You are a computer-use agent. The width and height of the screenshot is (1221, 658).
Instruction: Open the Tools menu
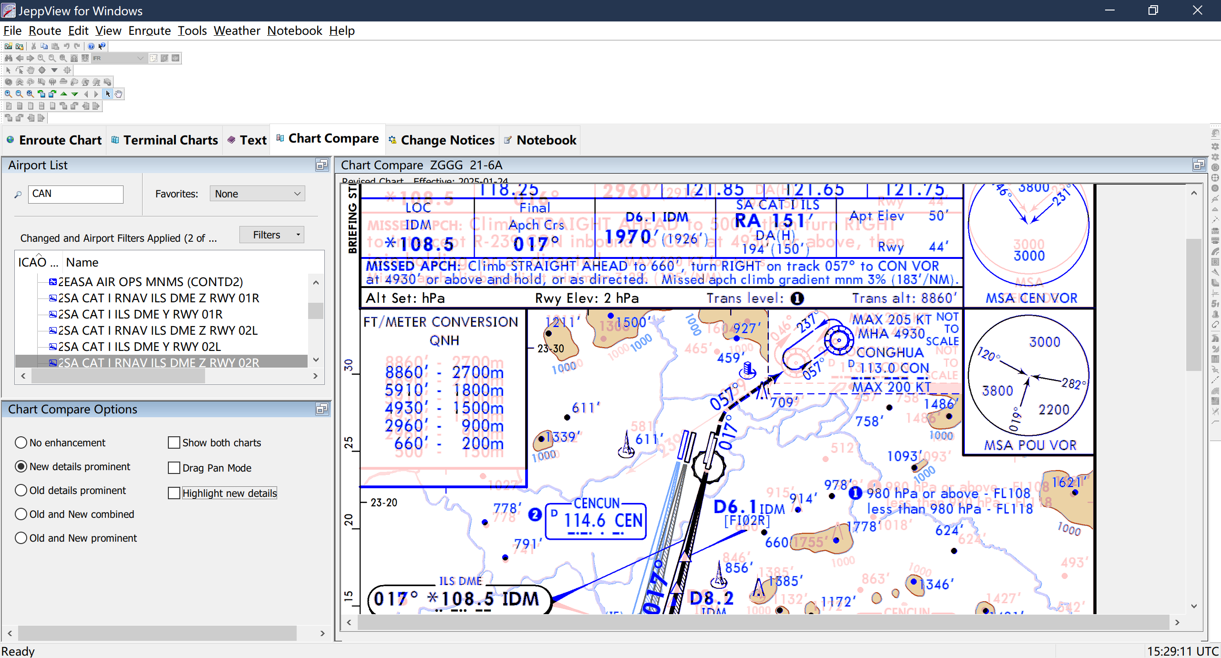192,31
